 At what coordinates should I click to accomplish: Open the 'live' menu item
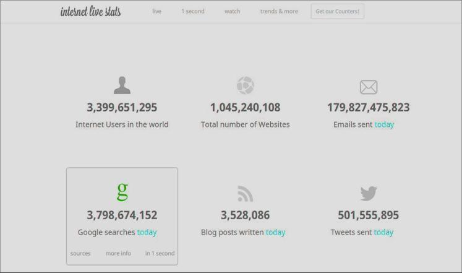coord(156,11)
